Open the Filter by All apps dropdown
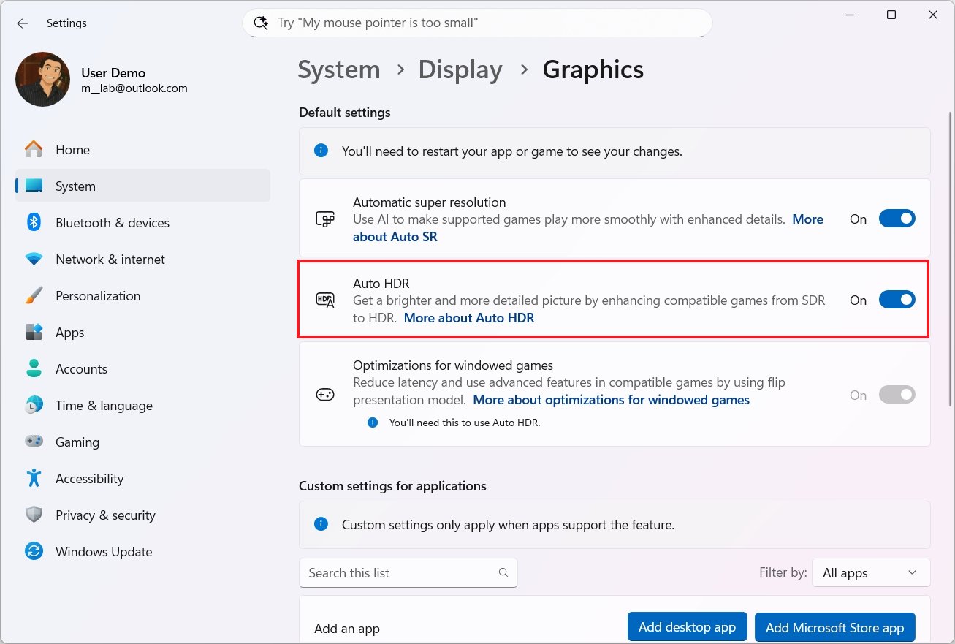The image size is (955, 644). [871, 573]
